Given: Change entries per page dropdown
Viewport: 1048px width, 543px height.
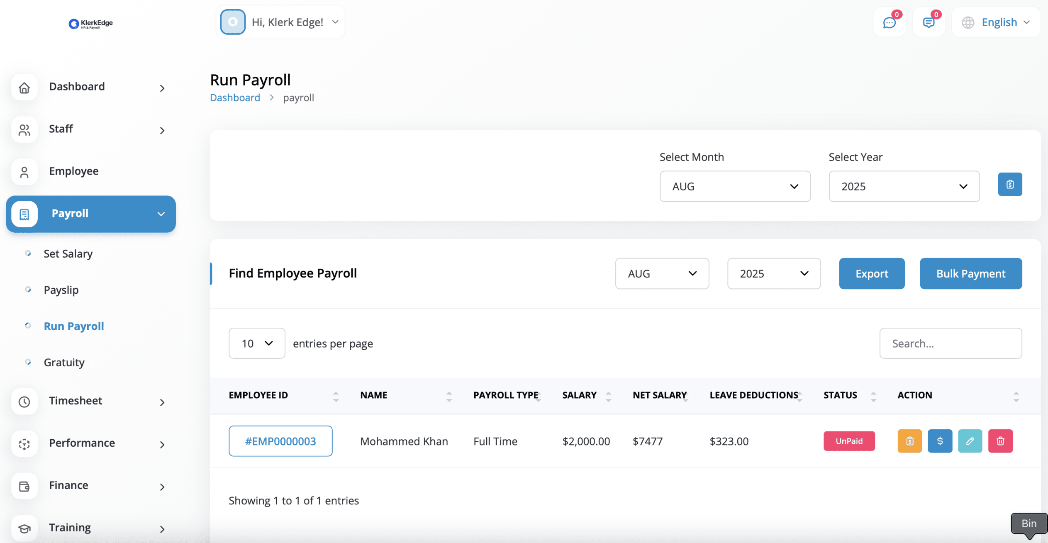Looking at the screenshot, I should 256,343.
